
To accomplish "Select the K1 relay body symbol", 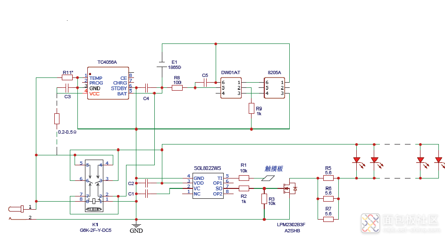I will 94,186.
